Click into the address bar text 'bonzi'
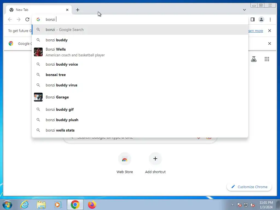 (50, 19)
